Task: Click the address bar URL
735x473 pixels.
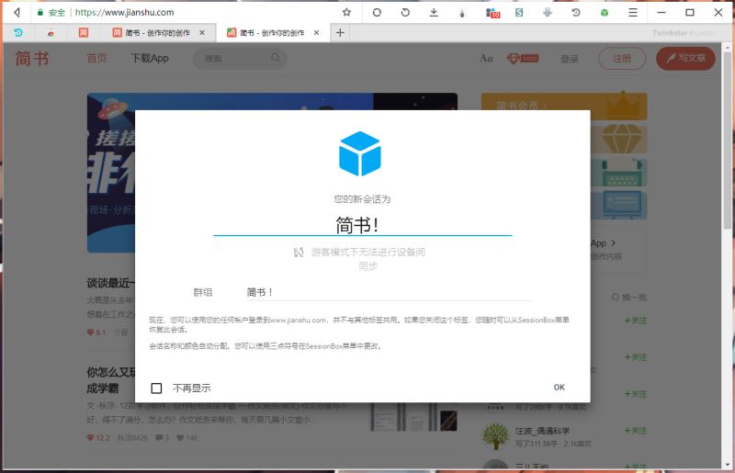Action: pyautogui.click(x=124, y=13)
